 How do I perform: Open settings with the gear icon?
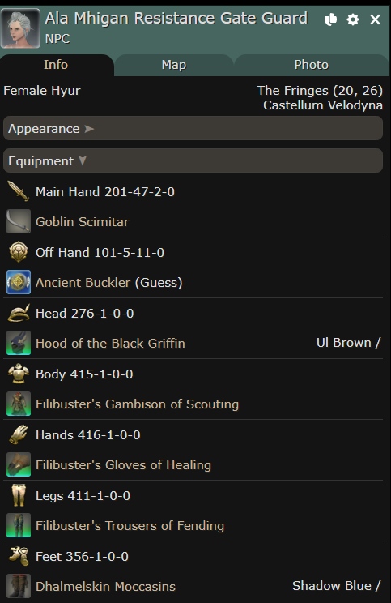[353, 19]
